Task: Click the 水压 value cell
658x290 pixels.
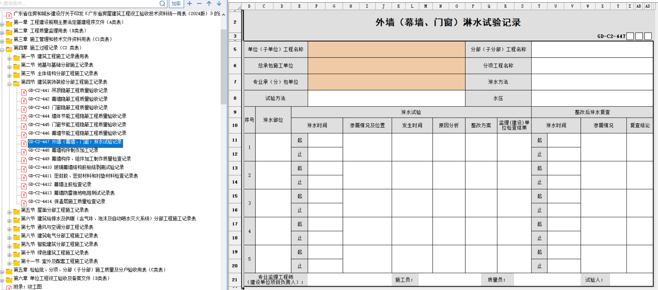Action: click(x=592, y=98)
